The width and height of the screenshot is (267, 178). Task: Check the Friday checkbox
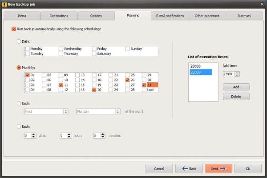point(94,49)
